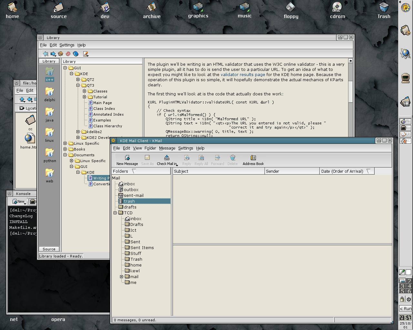Open the KMail View menu
Viewport: 413px width, 330px height.
(137, 148)
